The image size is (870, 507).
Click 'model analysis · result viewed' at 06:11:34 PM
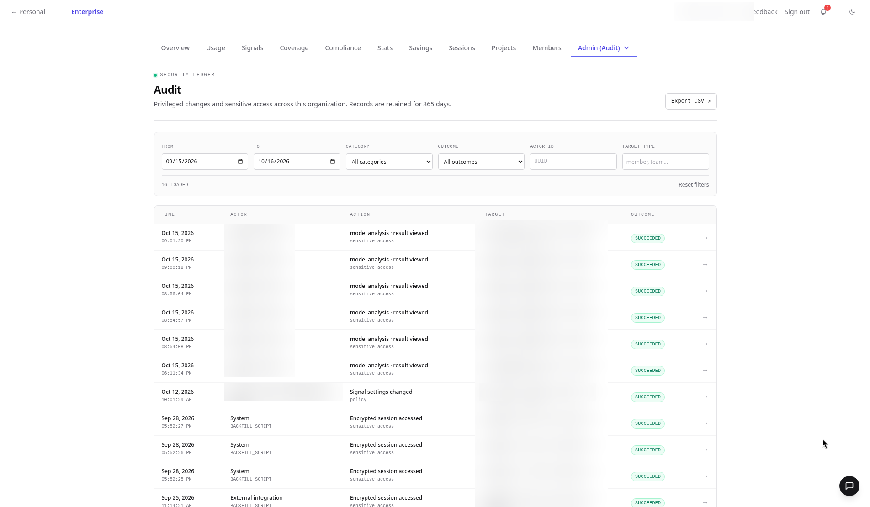pyautogui.click(x=389, y=366)
